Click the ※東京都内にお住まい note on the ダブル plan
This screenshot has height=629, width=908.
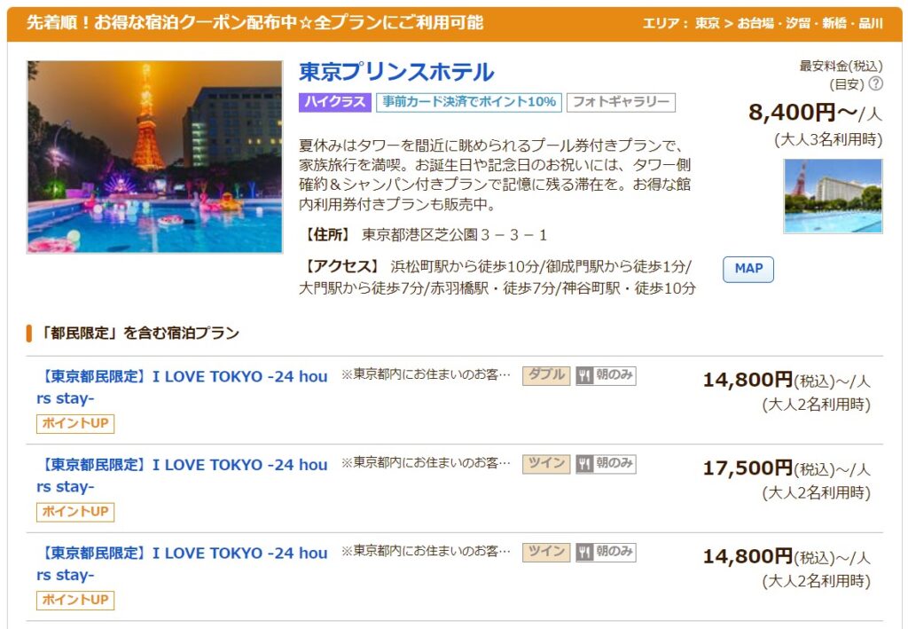(x=426, y=374)
